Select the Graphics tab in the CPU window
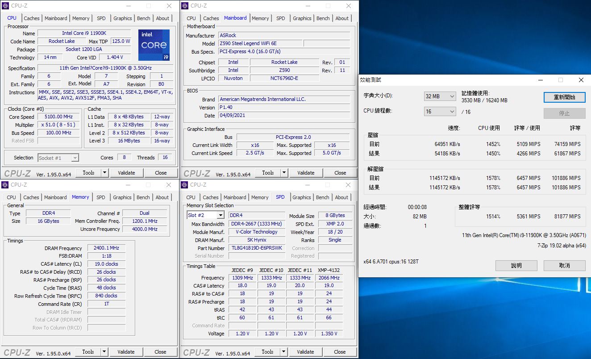591x359 pixels. pyautogui.click(x=123, y=18)
